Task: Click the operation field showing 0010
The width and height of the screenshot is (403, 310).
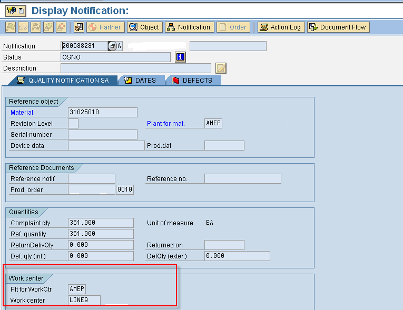Action: 125,189
